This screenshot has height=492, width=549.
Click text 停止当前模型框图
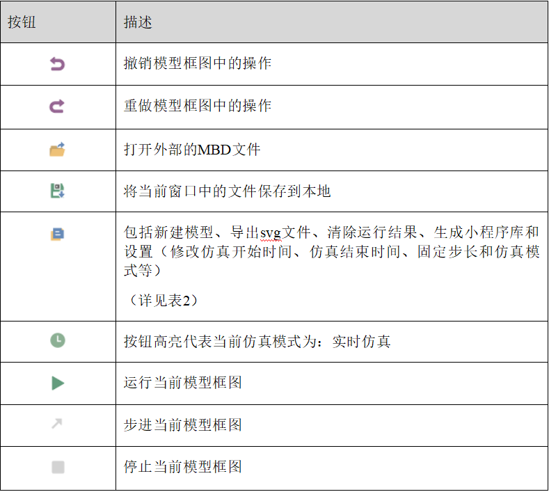[x=183, y=467]
